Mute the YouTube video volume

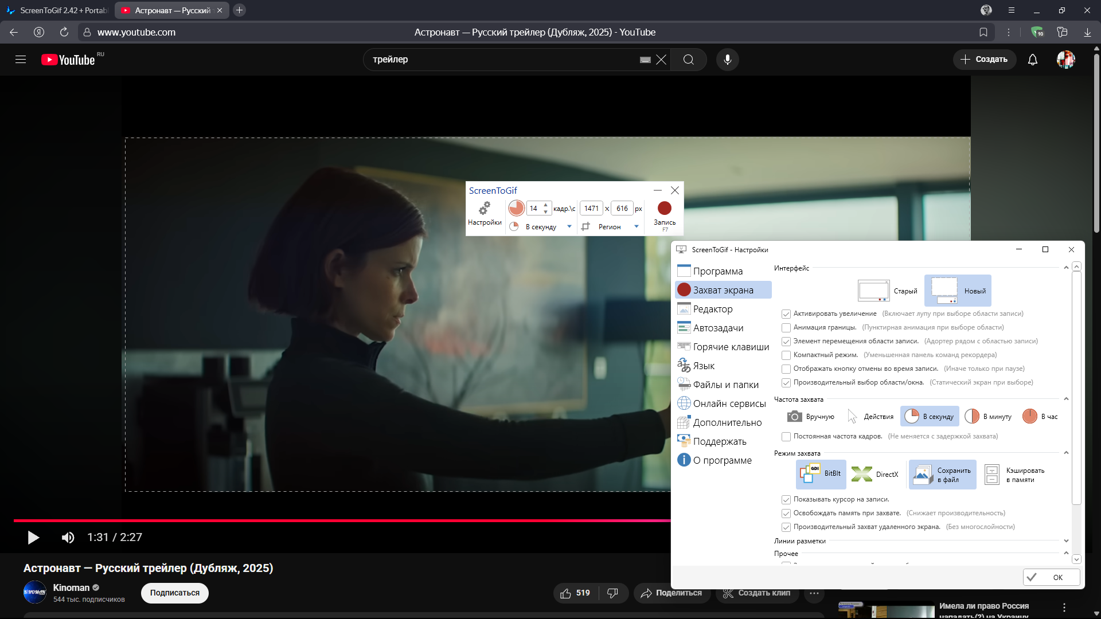click(x=68, y=538)
